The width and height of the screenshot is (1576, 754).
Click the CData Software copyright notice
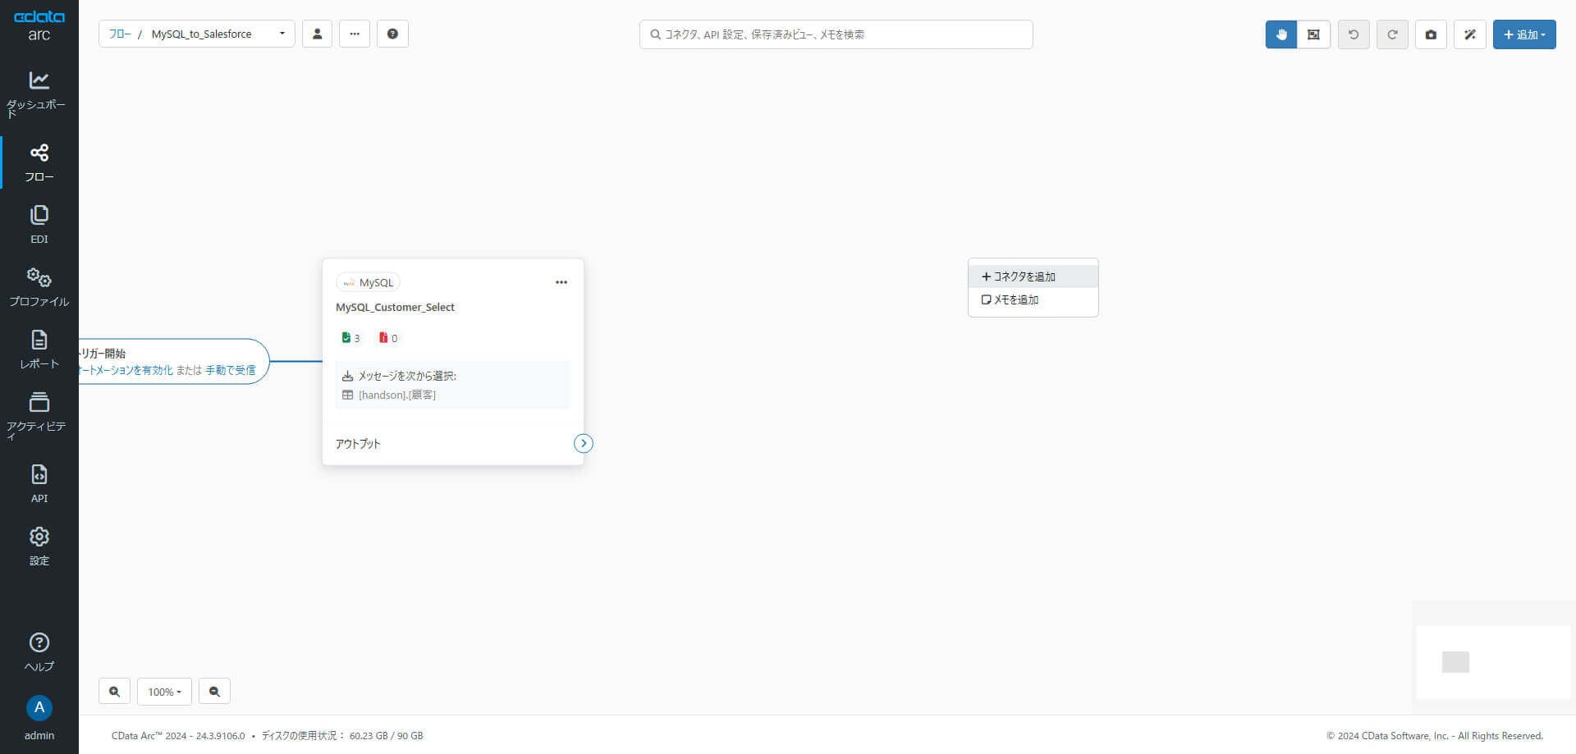pos(1435,736)
